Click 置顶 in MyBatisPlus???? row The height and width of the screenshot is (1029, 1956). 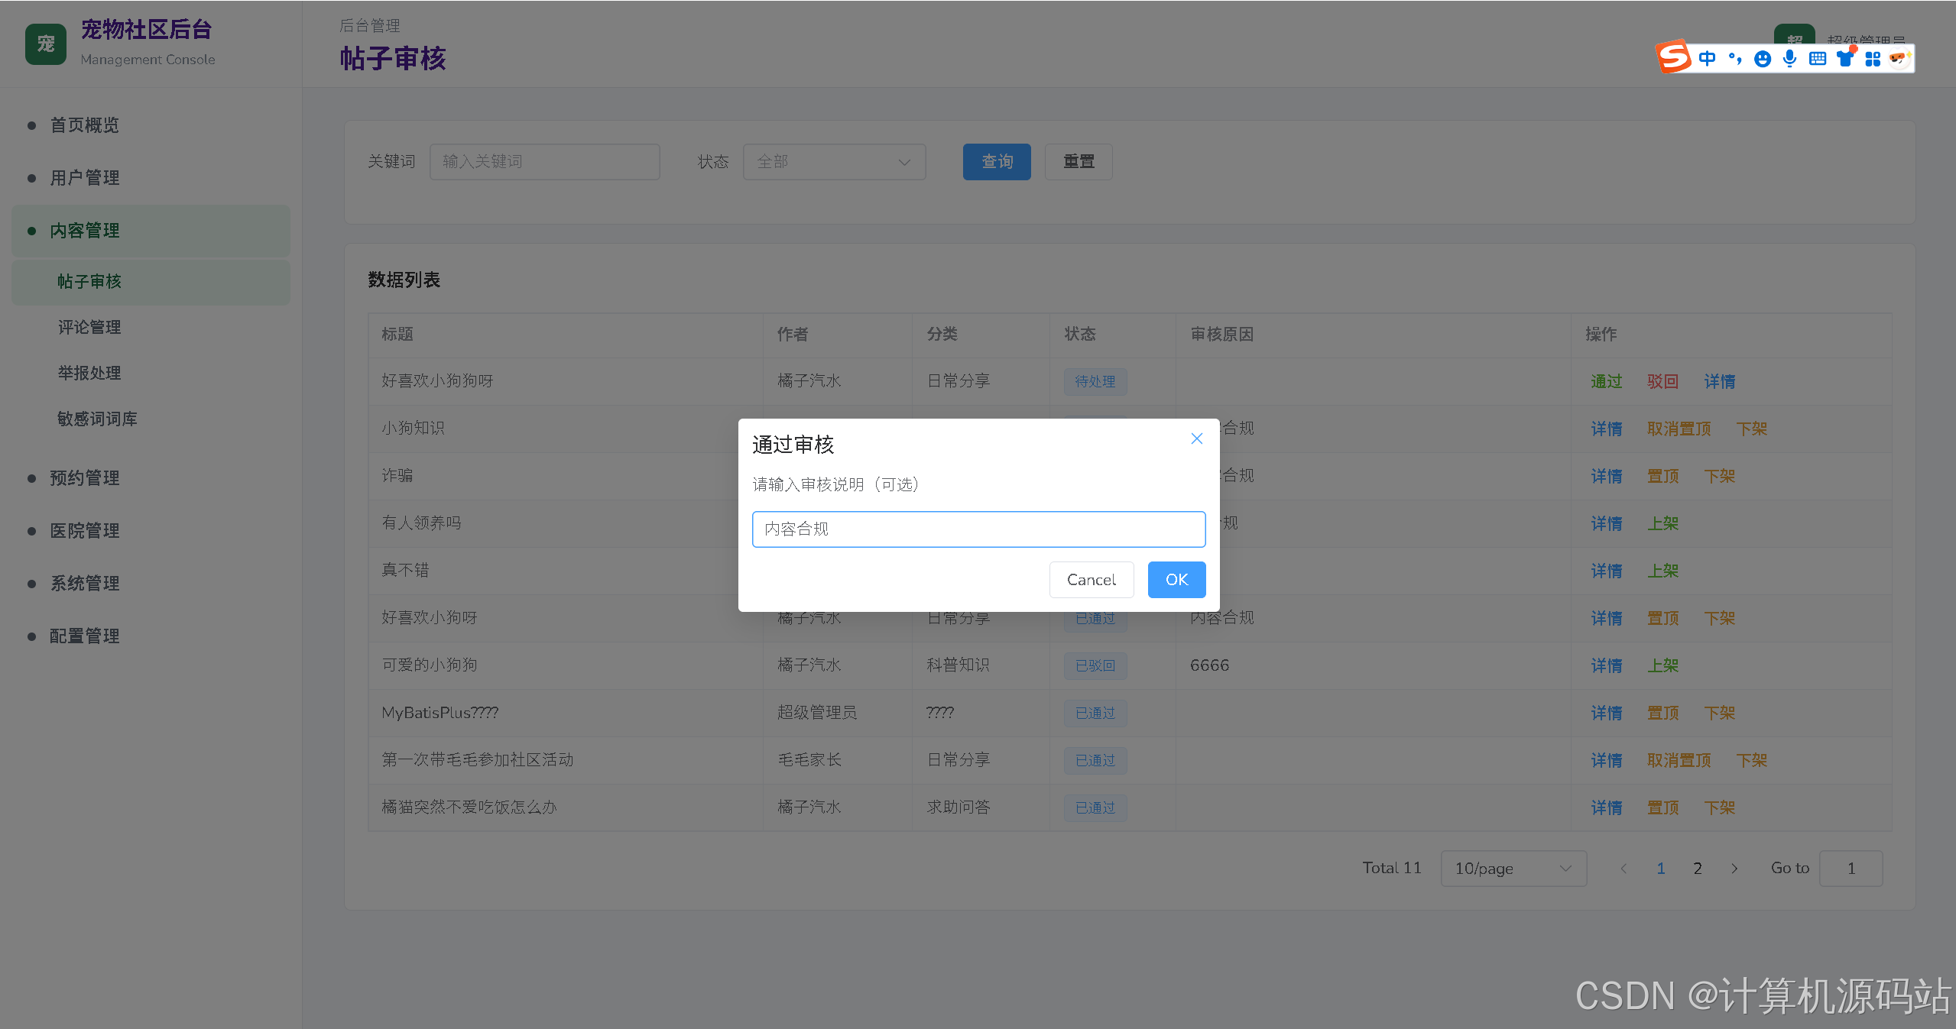point(1662,714)
